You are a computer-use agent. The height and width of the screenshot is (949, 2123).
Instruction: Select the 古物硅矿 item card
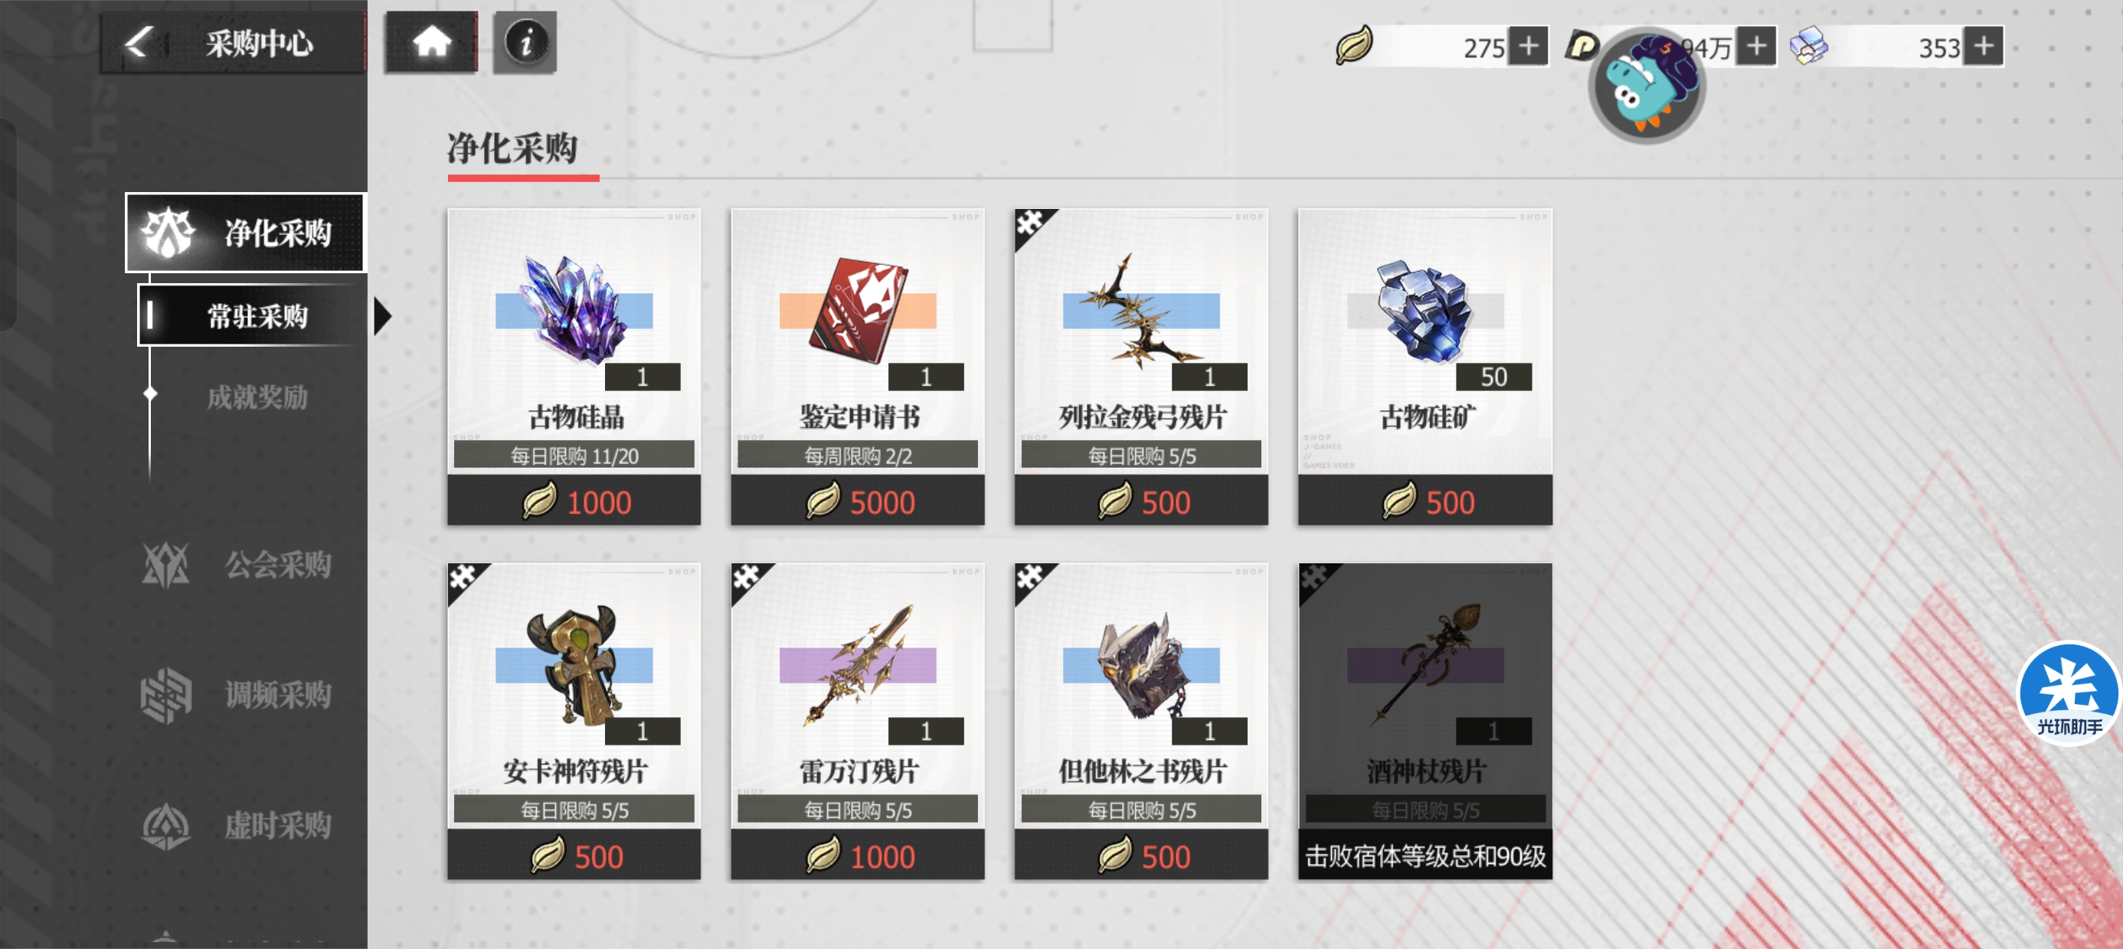point(1425,367)
